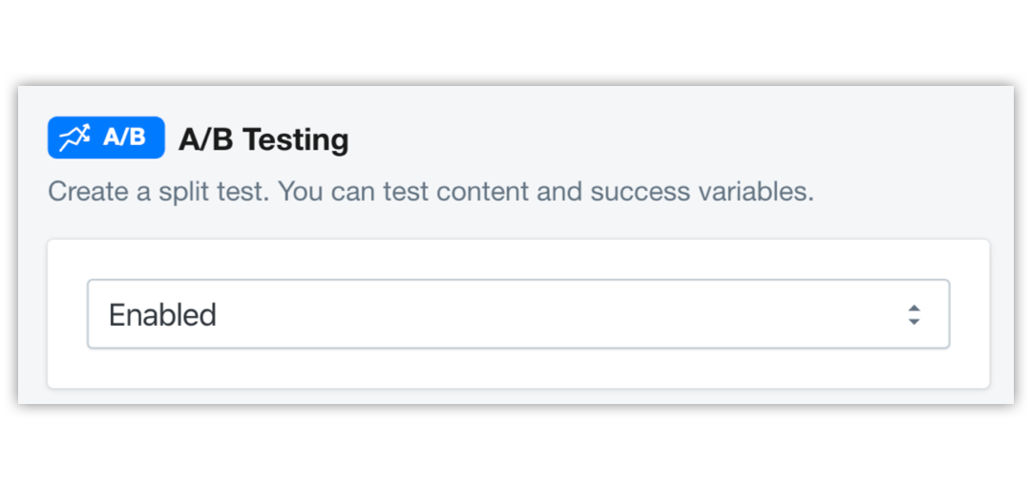Click the downward triangle of the caret
The width and height of the screenshot is (1031, 489).
914,322
